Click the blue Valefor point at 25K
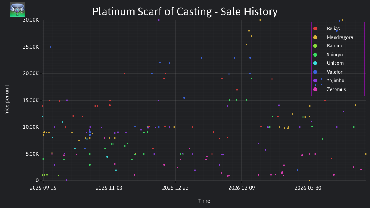370x208 pixels. pos(50,47)
